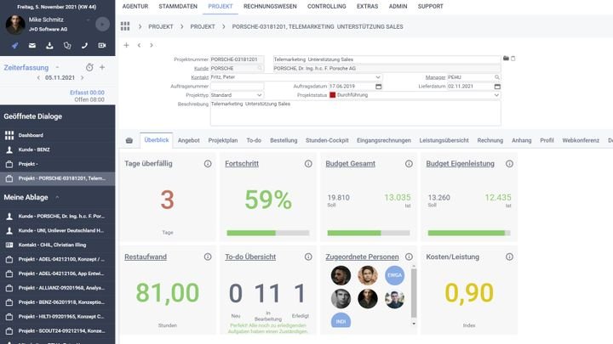Click into the Beschreibung text field
The width and height of the screenshot is (613, 344).
coord(355,113)
